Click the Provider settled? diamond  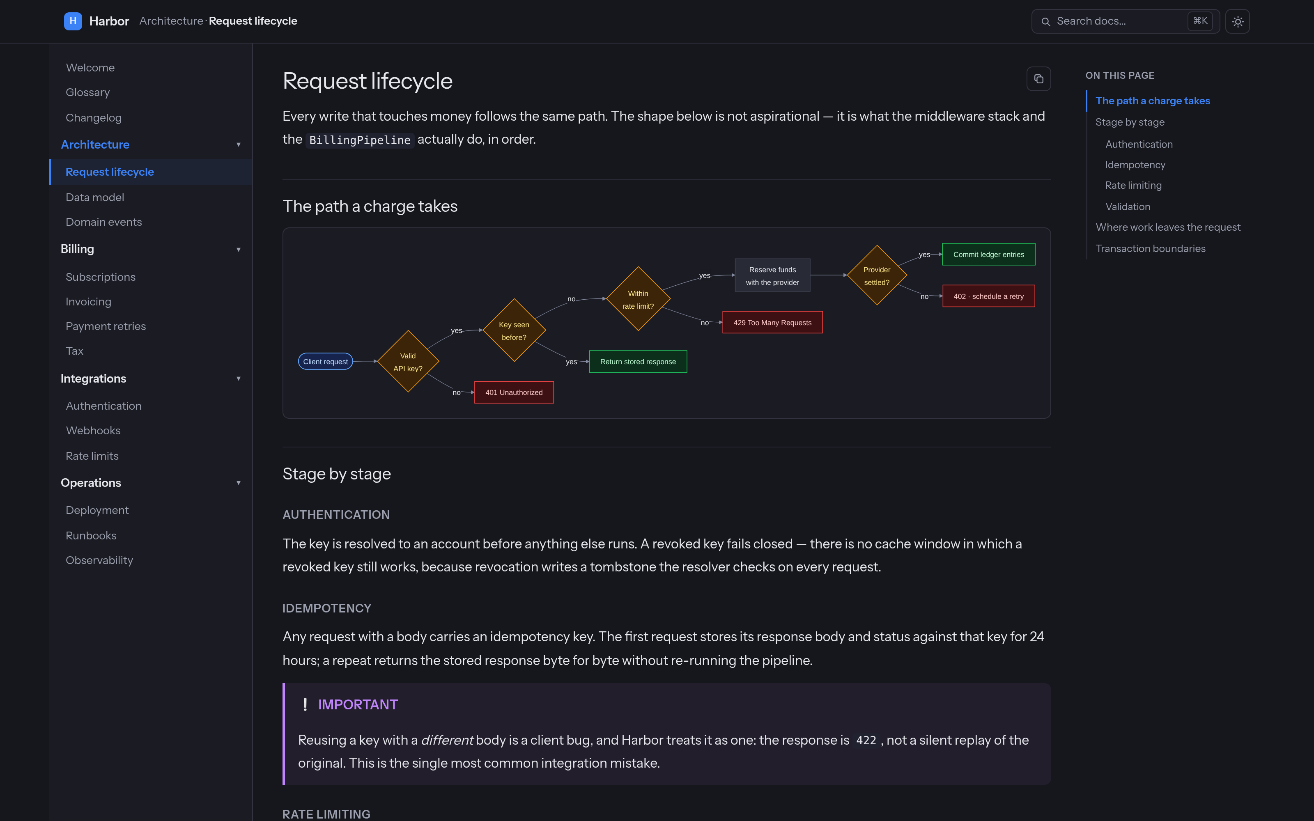tap(876, 276)
